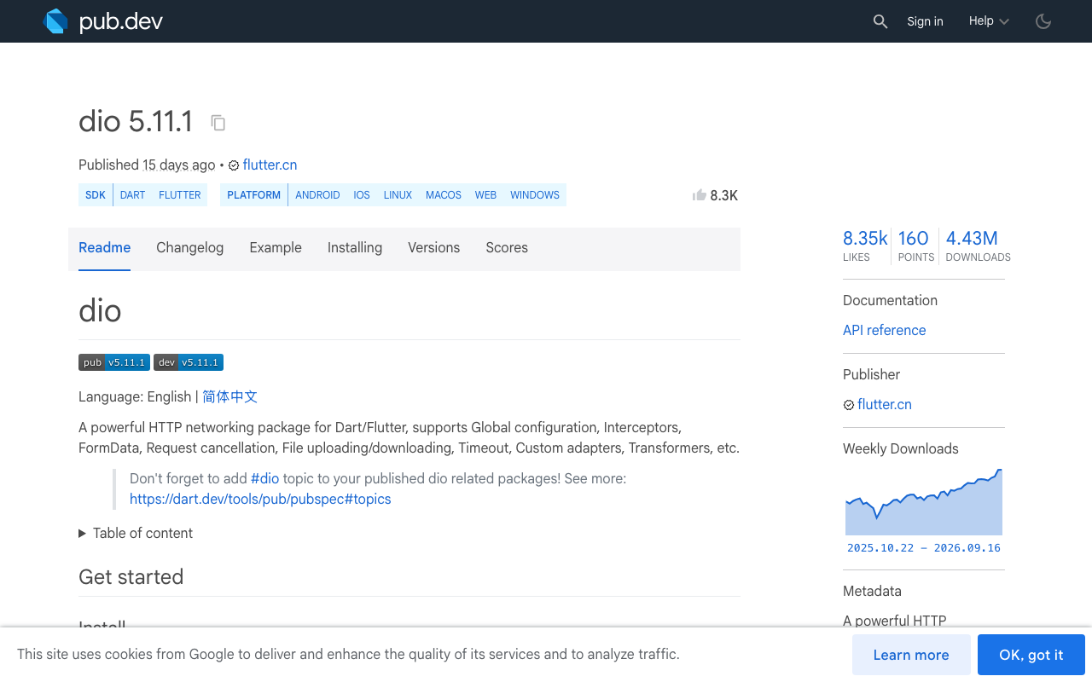Open the Help dropdown menu

click(x=989, y=21)
